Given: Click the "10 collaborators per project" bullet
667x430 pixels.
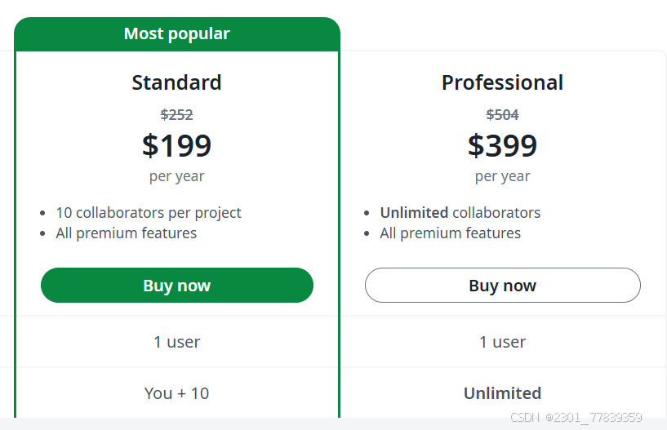Looking at the screenshot, I should (149, 213).
